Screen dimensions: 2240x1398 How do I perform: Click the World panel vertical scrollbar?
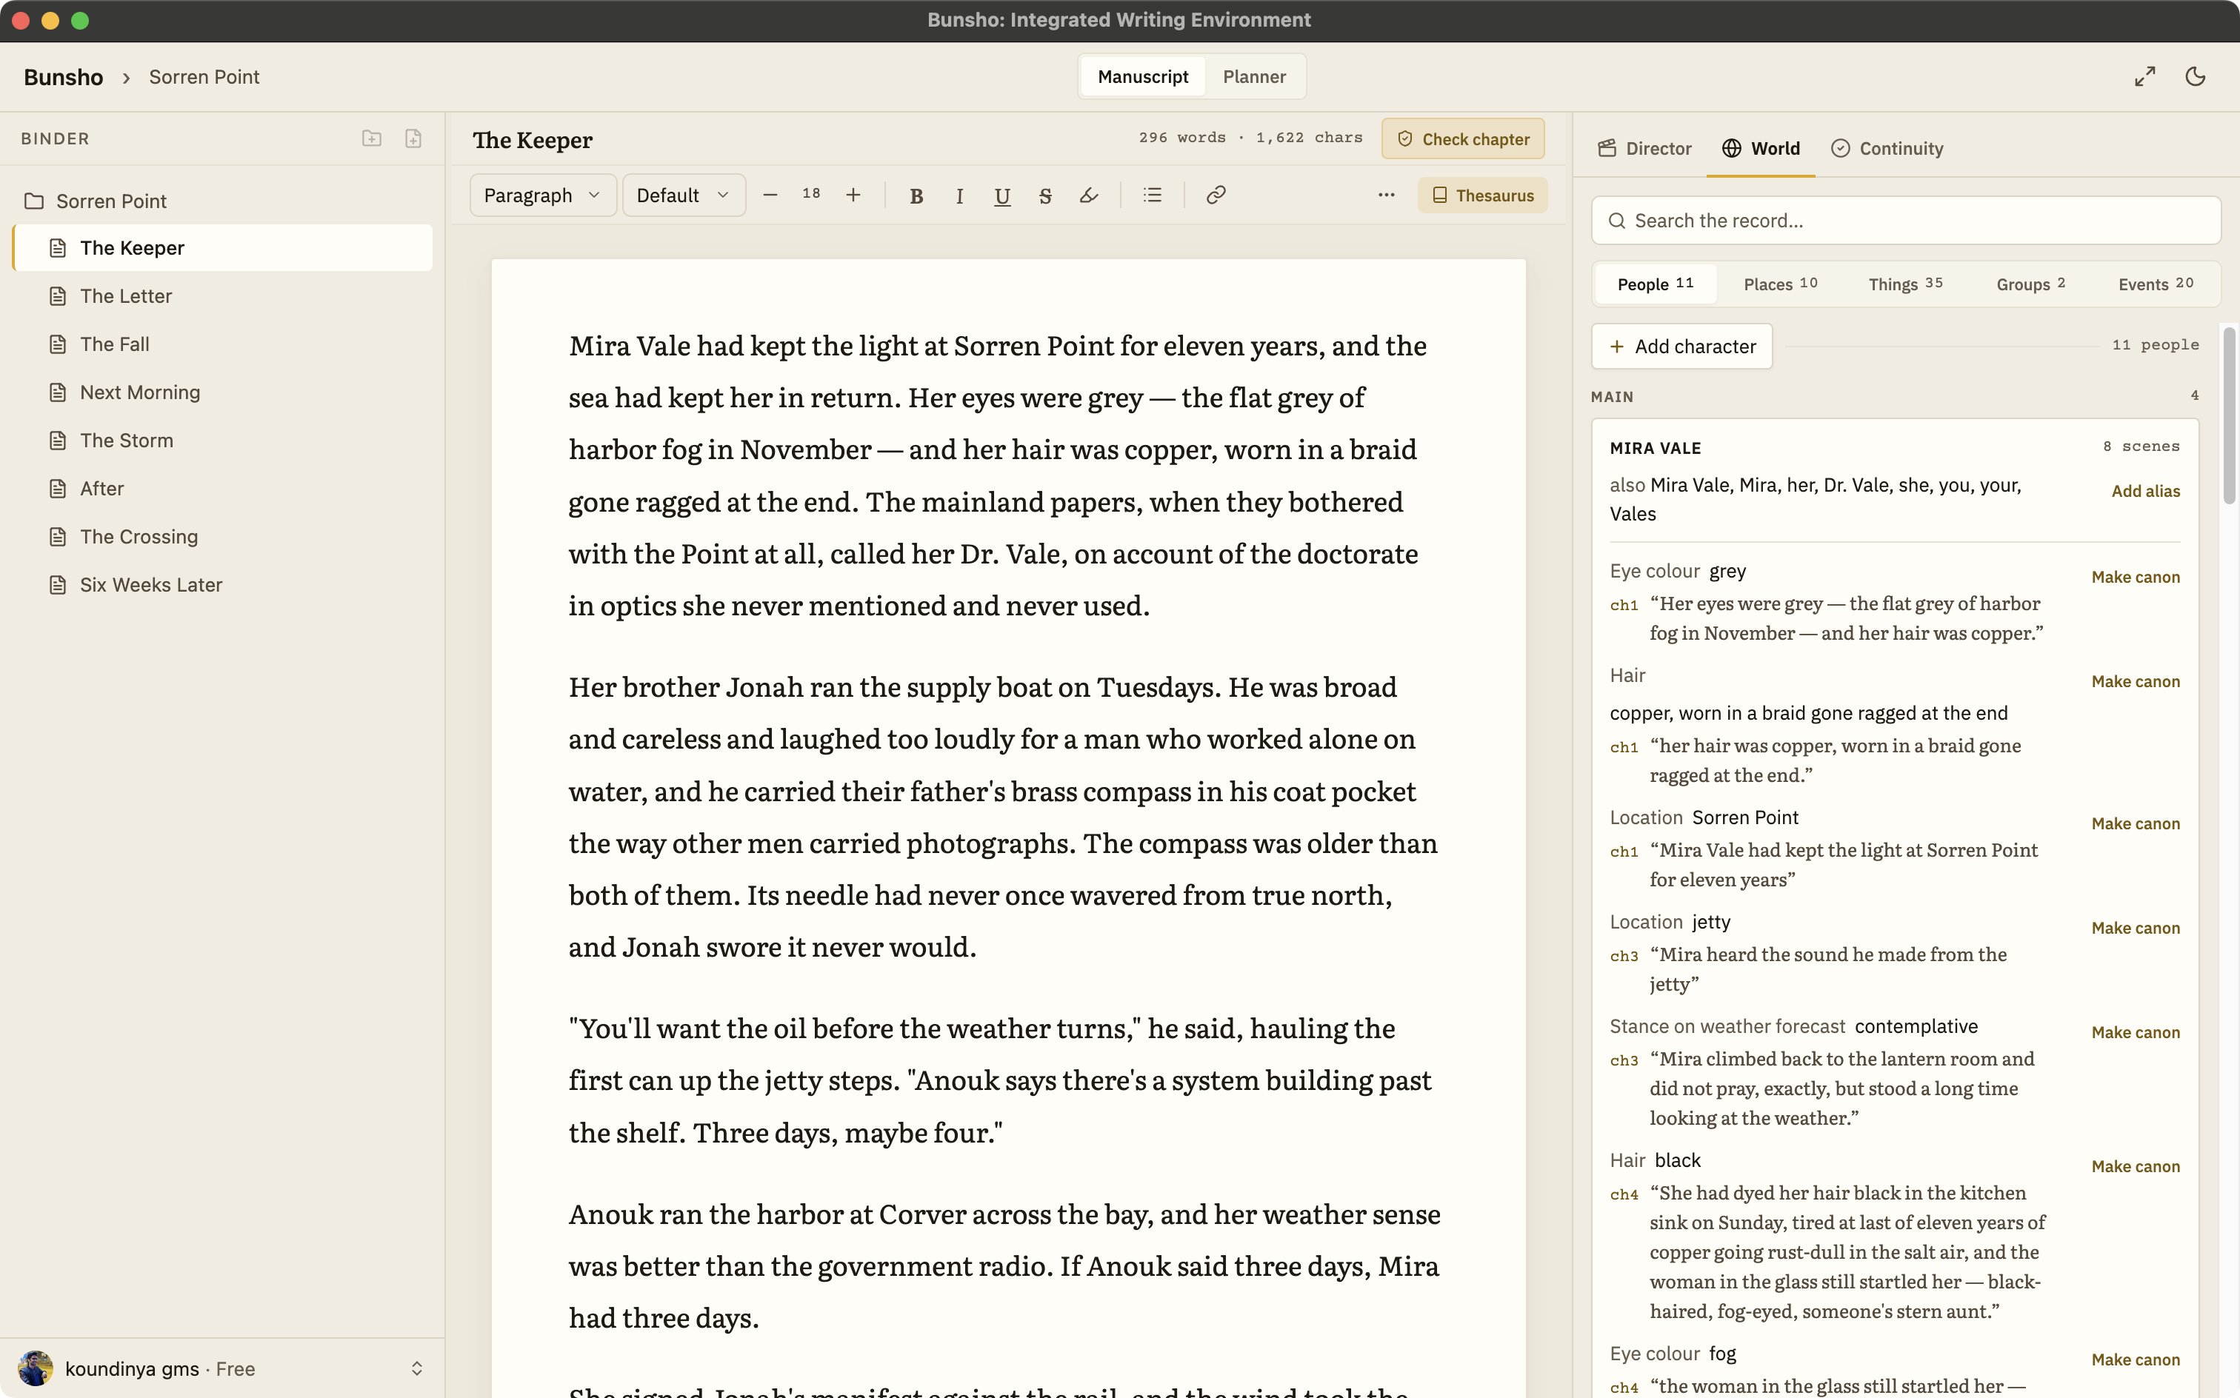pos(2229,416)
